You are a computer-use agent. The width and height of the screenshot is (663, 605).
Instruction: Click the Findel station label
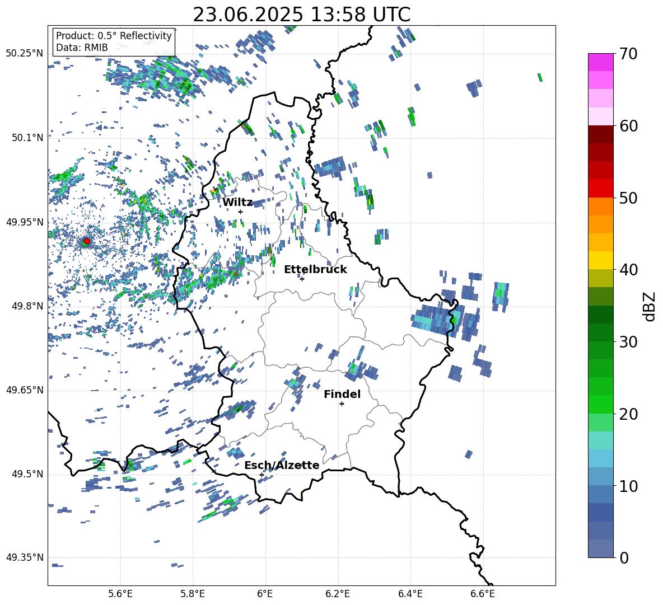click(342, 394)
